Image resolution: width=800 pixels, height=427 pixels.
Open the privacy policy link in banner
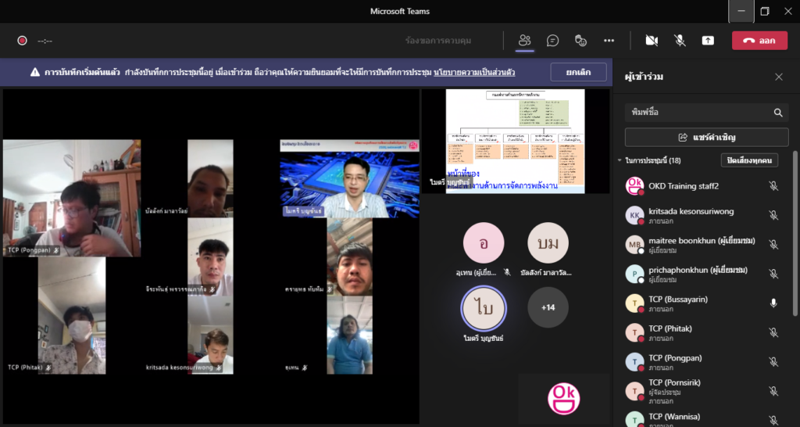[x=474, y=73]
